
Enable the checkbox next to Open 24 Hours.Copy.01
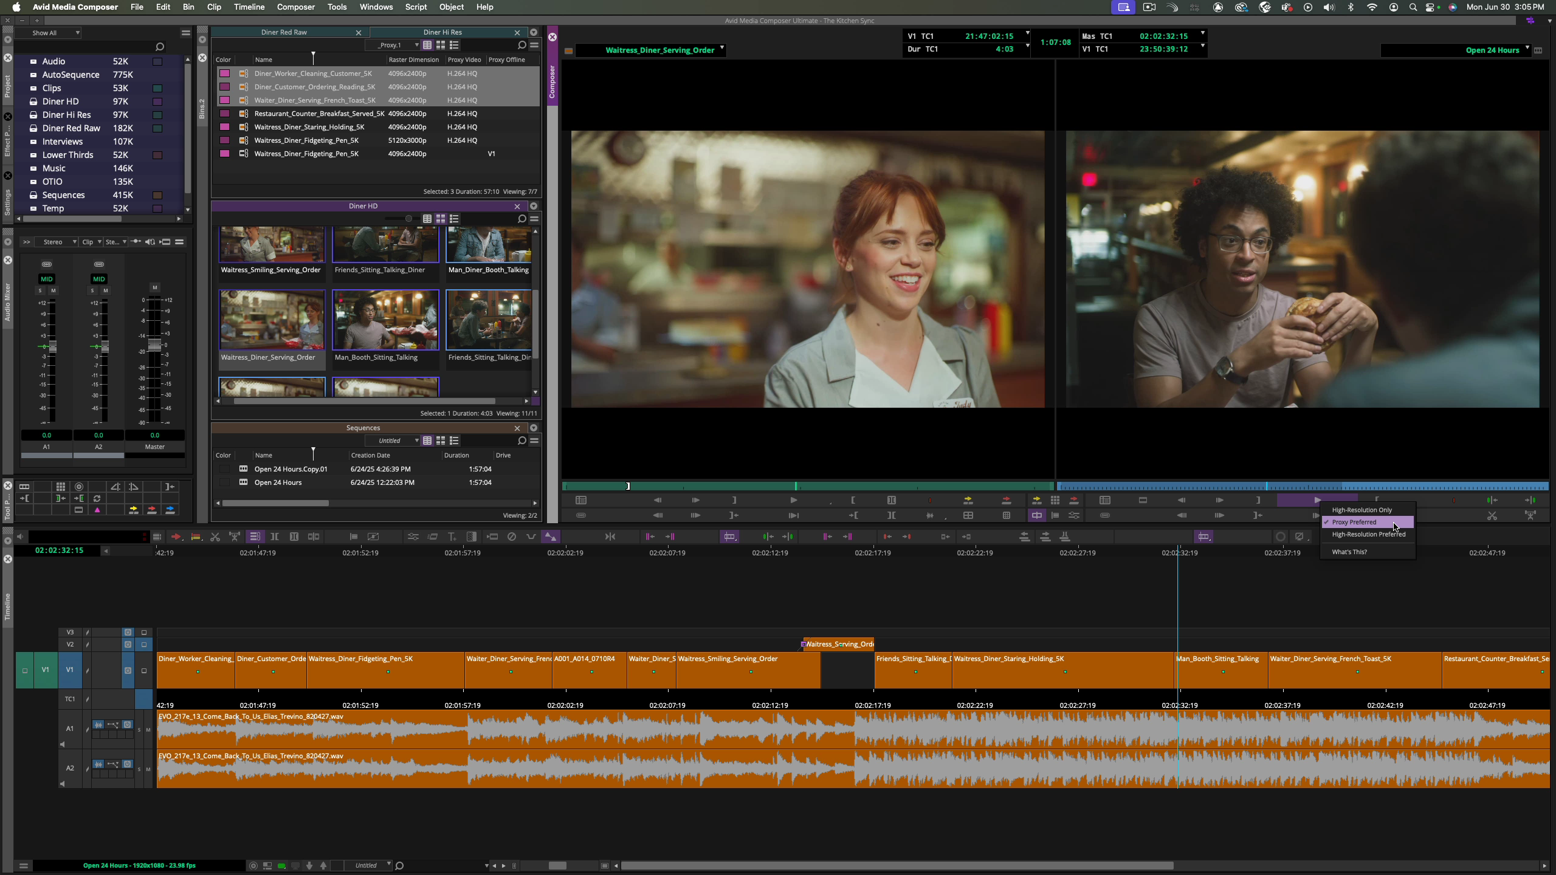[x=225, y=468]
